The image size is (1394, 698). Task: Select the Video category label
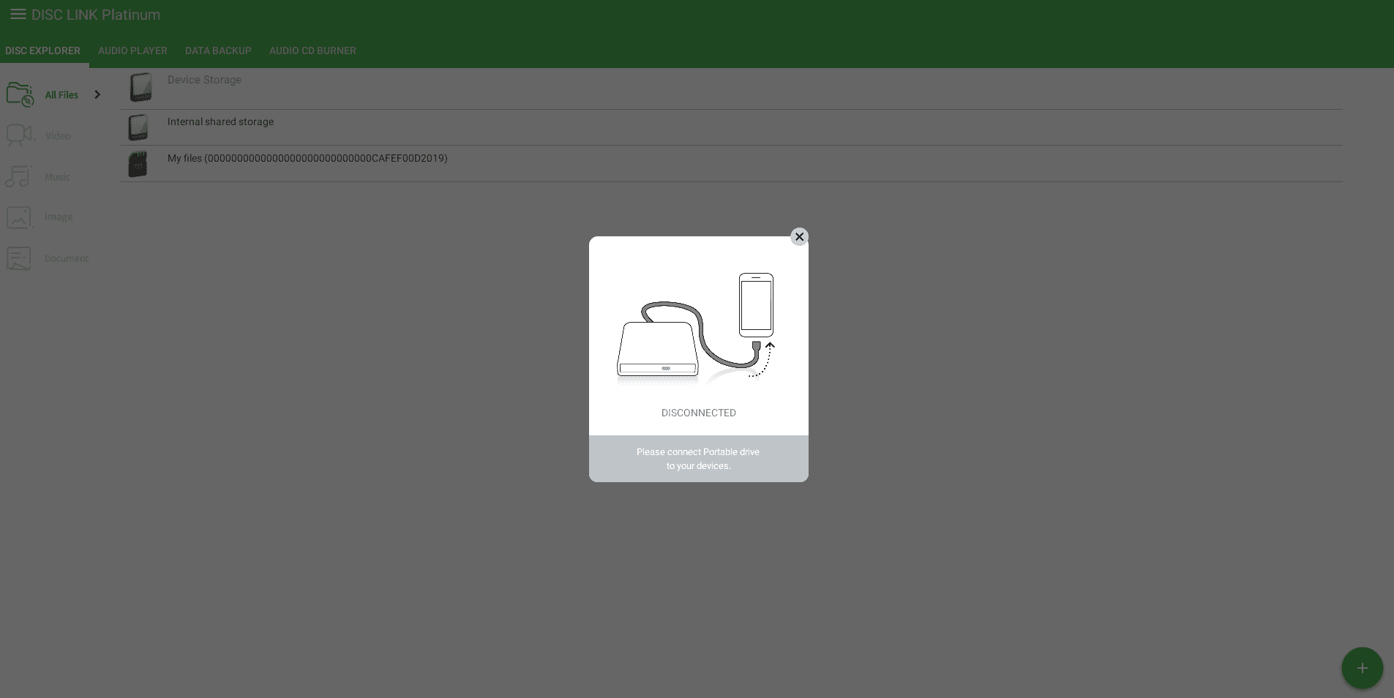[58, 136]
